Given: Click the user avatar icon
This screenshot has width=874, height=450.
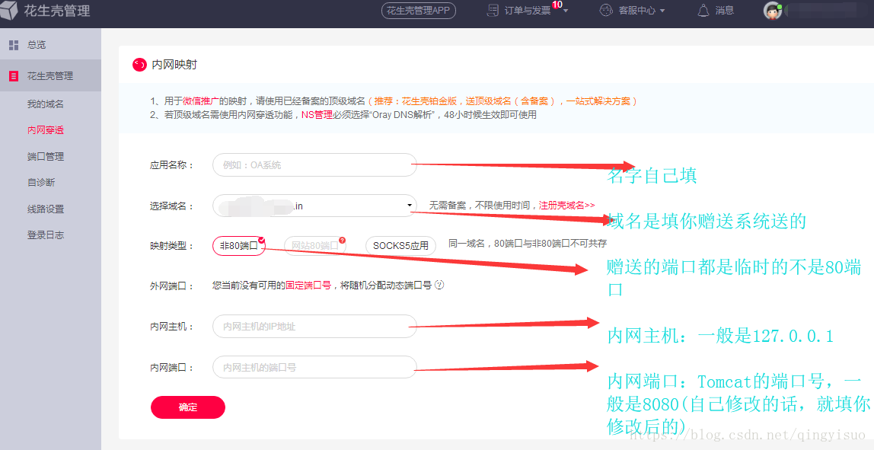Looking at the screenshot, I should coord(773,11).
